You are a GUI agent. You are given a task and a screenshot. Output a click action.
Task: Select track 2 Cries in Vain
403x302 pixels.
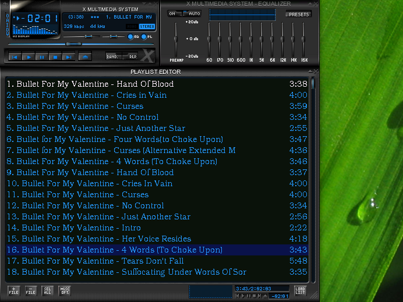click(x=157, y=95)
